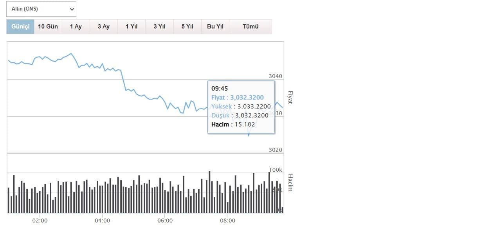This screenshot has width=501, height=233.
Task: Click the dropdown chevron arrow beside Altın
Action: click(x=71, y=9)
